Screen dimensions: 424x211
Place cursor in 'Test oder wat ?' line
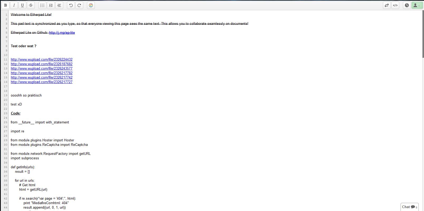point(23,46)
